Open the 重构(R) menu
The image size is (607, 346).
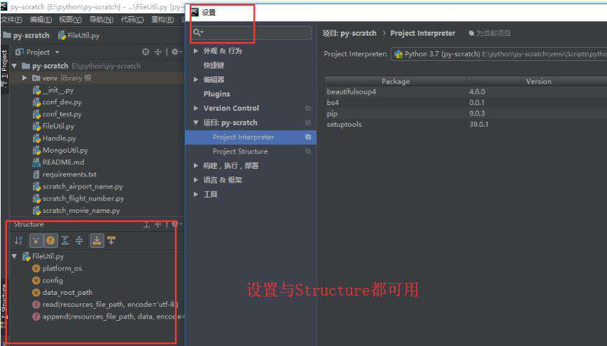click(x=162, y=20)
